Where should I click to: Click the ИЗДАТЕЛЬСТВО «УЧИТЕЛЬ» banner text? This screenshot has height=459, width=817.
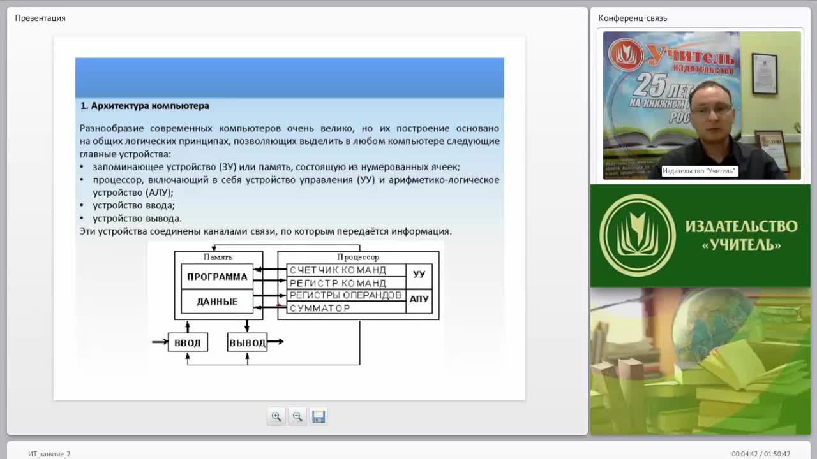(x=741, y=235)
